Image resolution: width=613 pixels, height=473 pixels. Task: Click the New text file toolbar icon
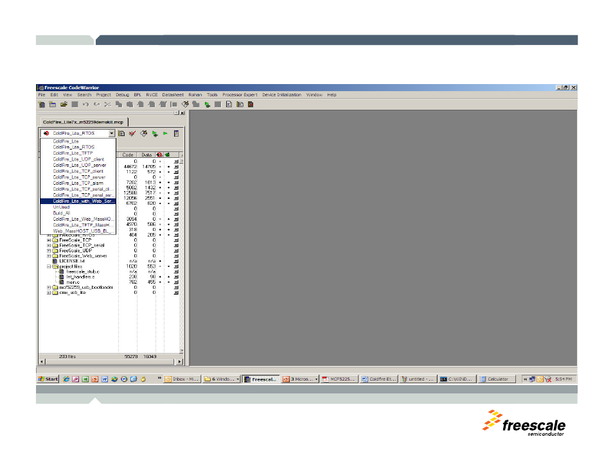click(x=42, y=104)
